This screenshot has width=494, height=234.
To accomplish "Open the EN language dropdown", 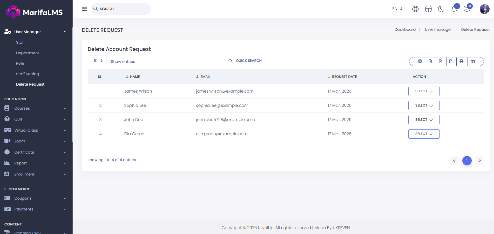I will (x=397, y=9).
